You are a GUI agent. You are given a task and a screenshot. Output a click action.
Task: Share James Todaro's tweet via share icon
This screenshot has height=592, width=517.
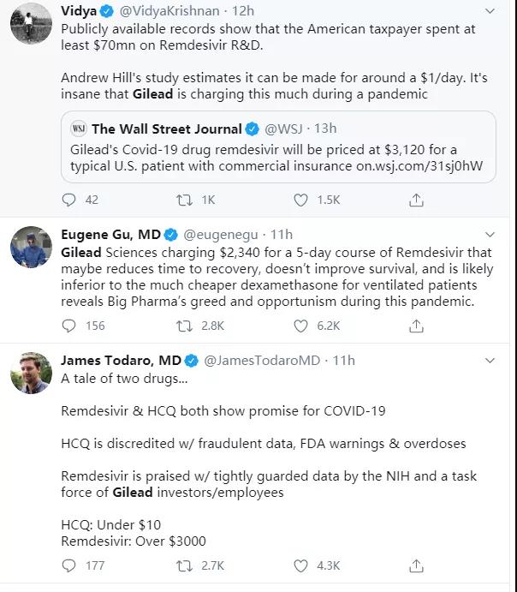tap(416, 566)
